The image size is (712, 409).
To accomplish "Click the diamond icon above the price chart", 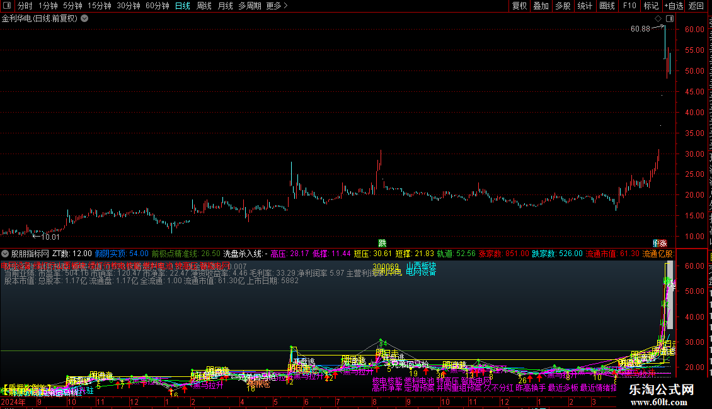I will [x=658, y=19].
